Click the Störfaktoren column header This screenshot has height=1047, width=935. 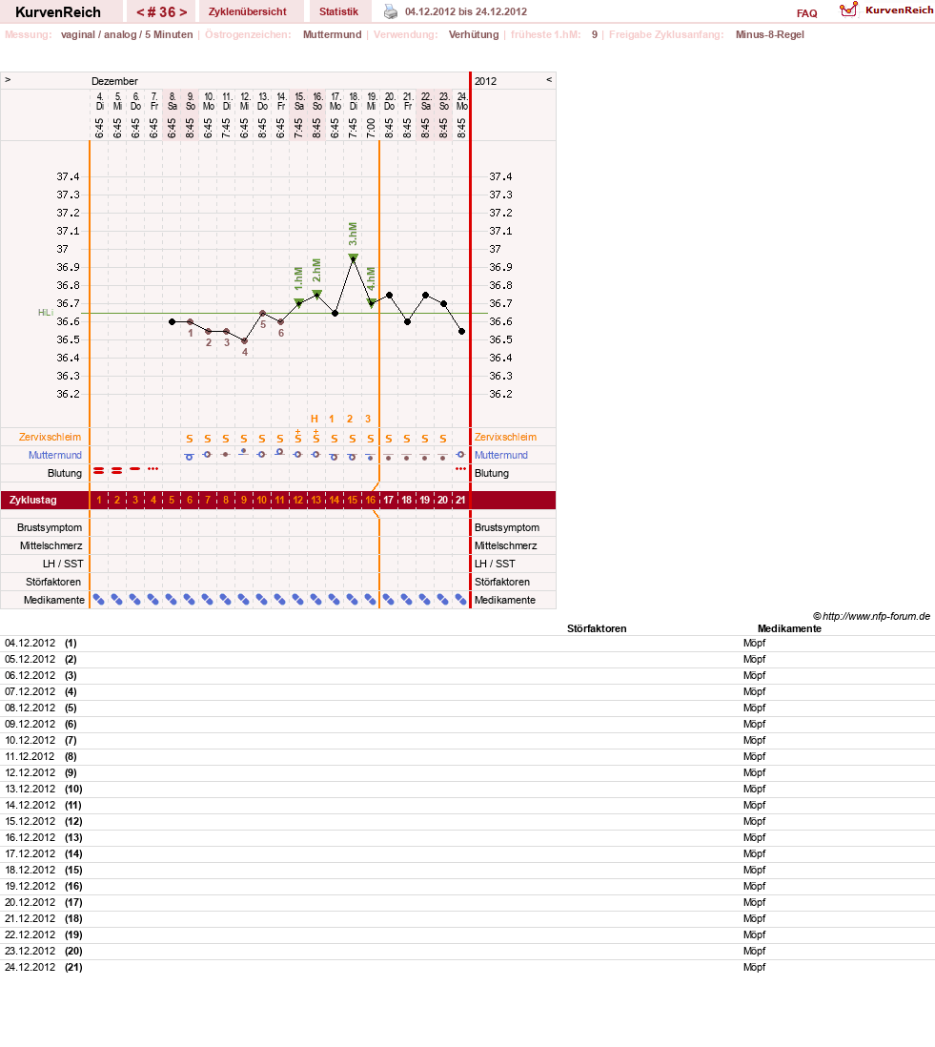(x=597, y=628)
